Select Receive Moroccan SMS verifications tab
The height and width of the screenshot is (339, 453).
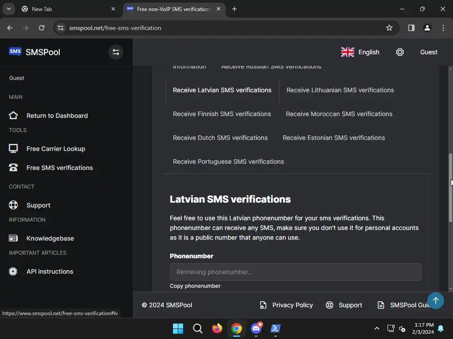[x=339, y=114]
